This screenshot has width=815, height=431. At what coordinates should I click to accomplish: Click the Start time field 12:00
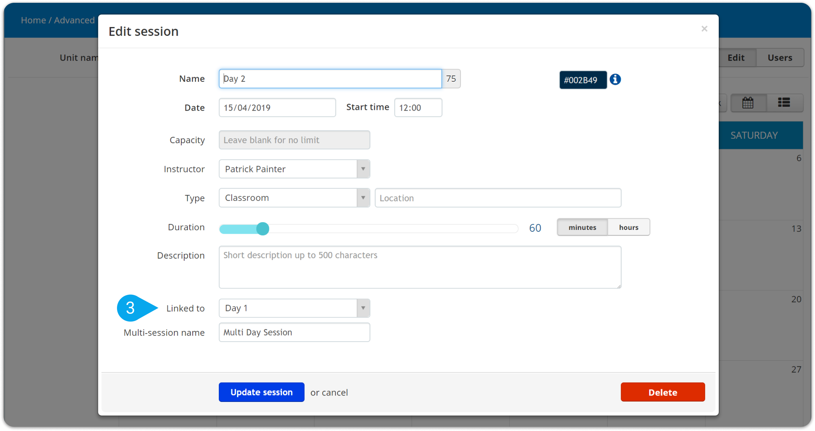point(418,107)
